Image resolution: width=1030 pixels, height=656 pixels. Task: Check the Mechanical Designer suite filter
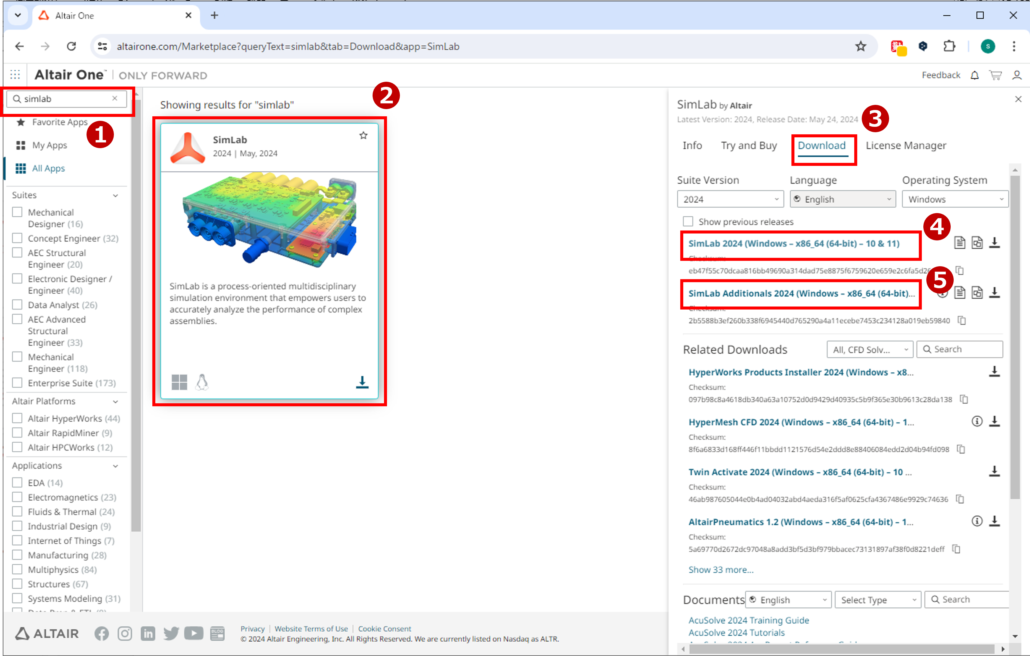click(x=17, y=212)
